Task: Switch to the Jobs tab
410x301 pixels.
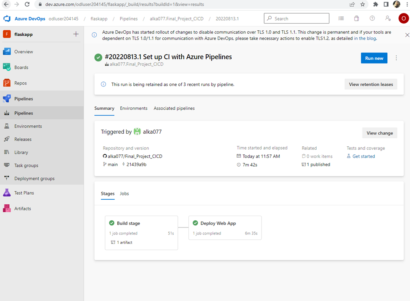Action: (124, 193)
